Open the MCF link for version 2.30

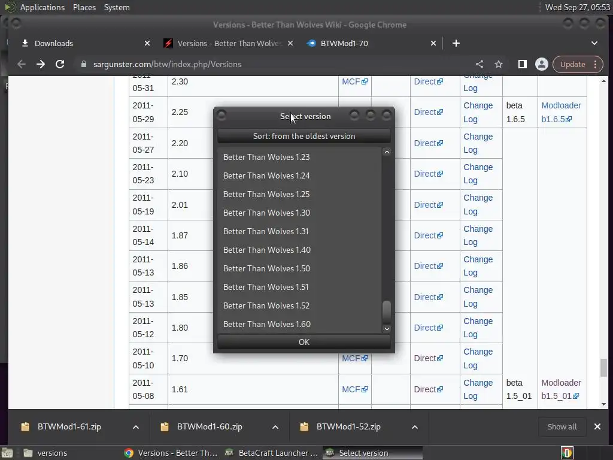[354, 81]
